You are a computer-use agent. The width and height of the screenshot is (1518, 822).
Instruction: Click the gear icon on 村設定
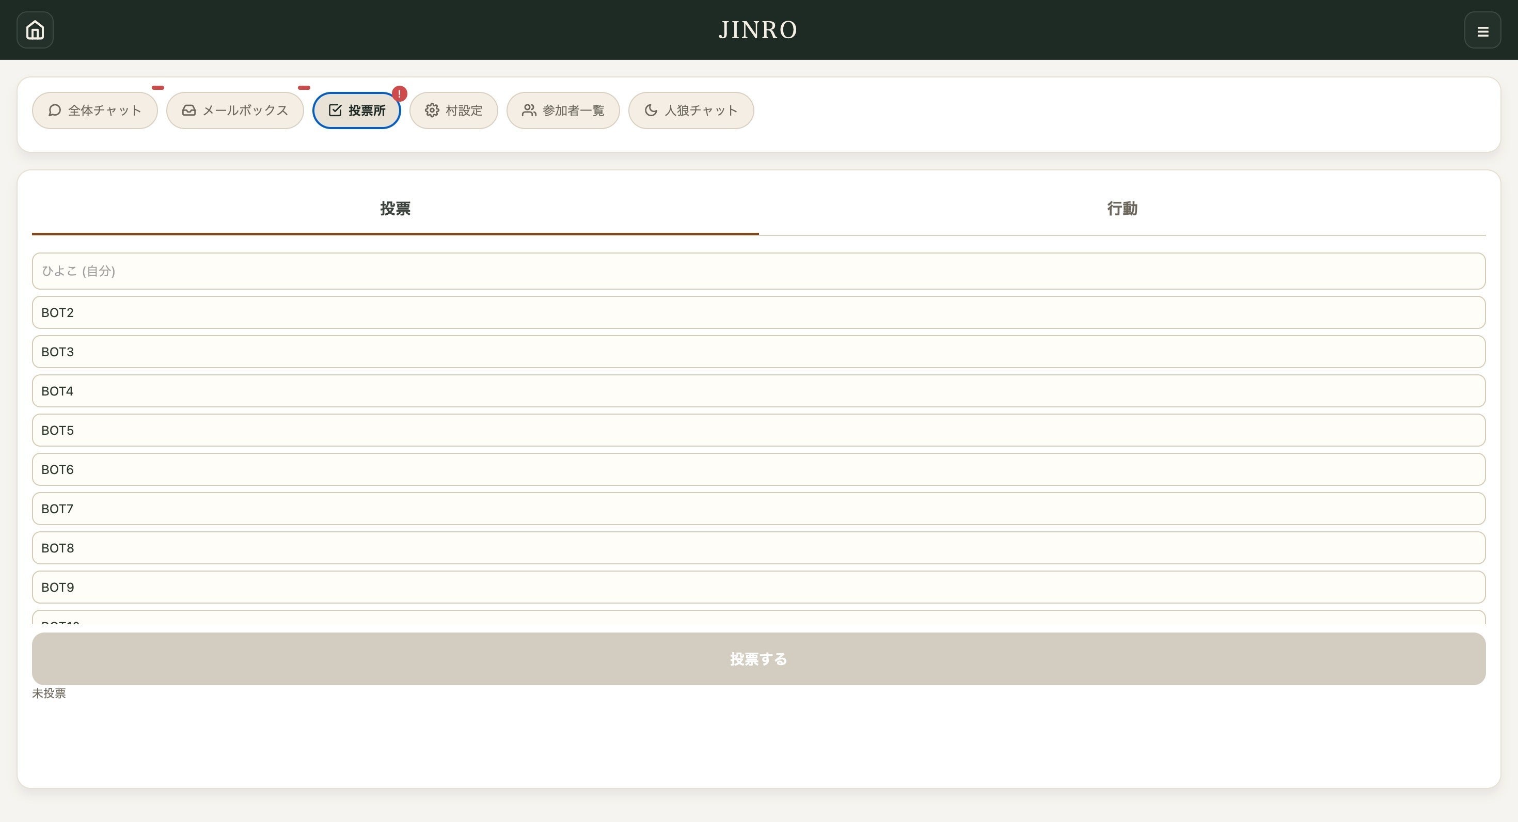(432, 110)
